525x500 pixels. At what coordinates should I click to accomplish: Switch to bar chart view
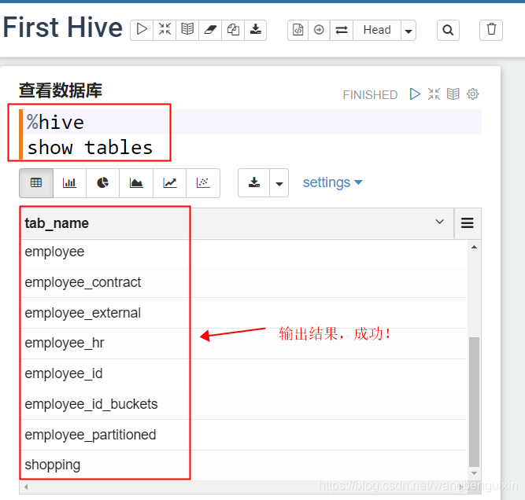tap(69, 182)
